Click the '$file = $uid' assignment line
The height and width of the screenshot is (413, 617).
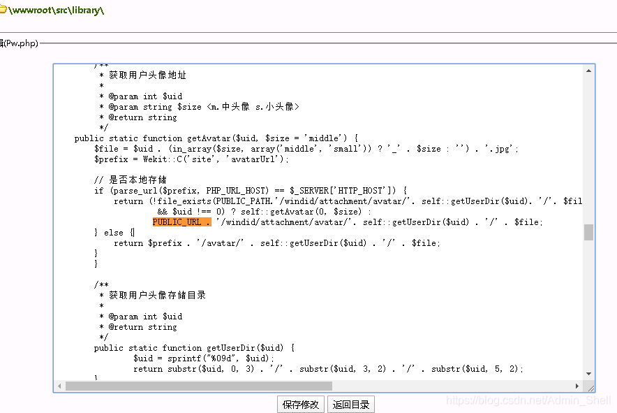click(306, 149)
